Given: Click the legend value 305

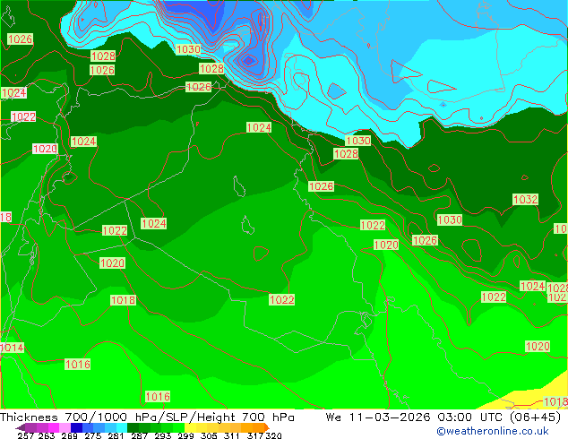Looking at the screenshot, I should (209, 435).
